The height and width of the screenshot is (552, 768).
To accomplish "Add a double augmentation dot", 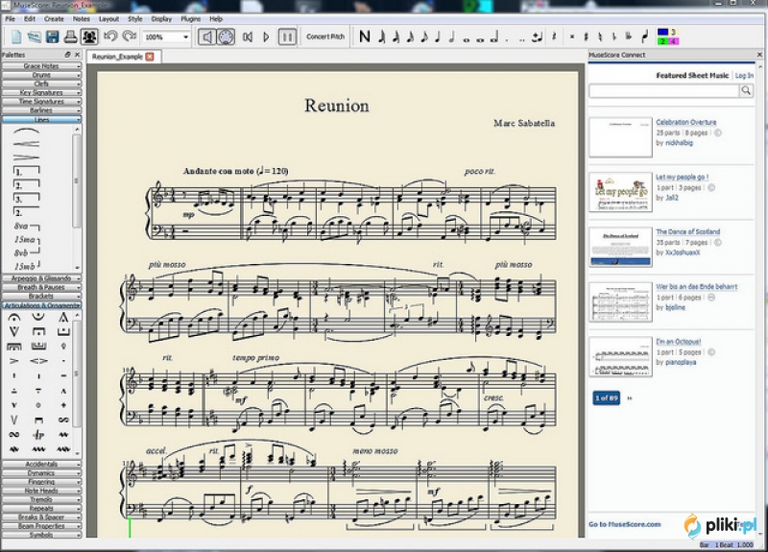I will coord(521,38).
